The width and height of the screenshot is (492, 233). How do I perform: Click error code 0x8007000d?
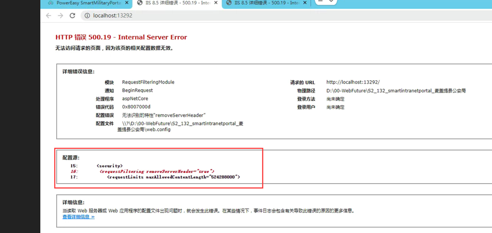136,107
